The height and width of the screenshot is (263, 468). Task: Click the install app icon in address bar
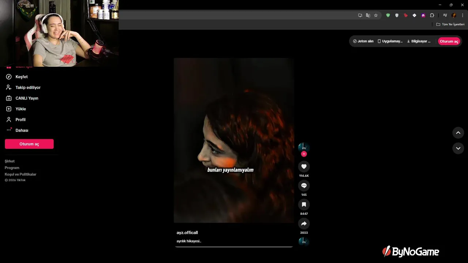[x=360, y=15]
